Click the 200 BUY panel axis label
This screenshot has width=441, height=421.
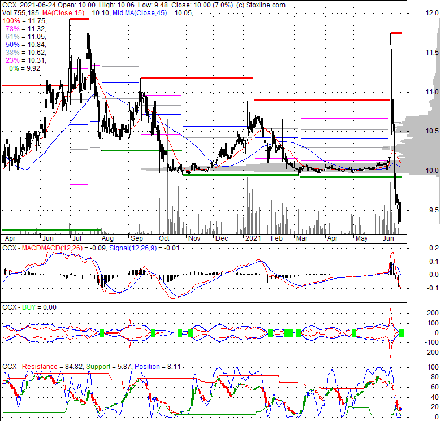click(433, 313)
